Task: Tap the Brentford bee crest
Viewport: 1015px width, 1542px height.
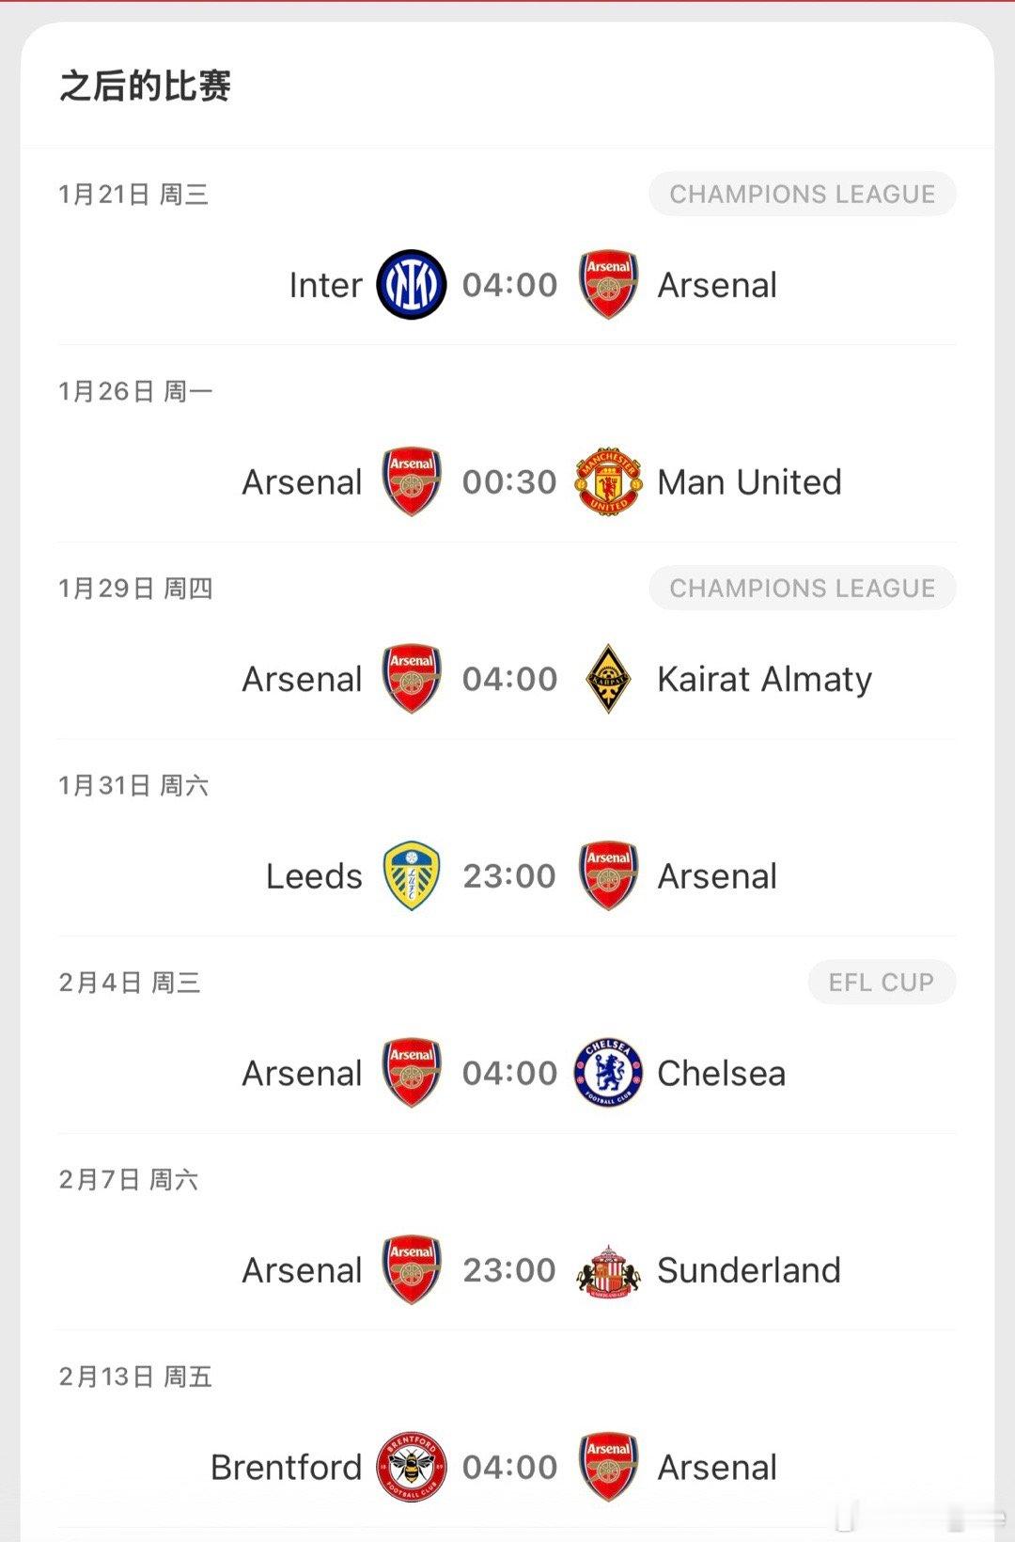Action: click(x=412, y=1467)
